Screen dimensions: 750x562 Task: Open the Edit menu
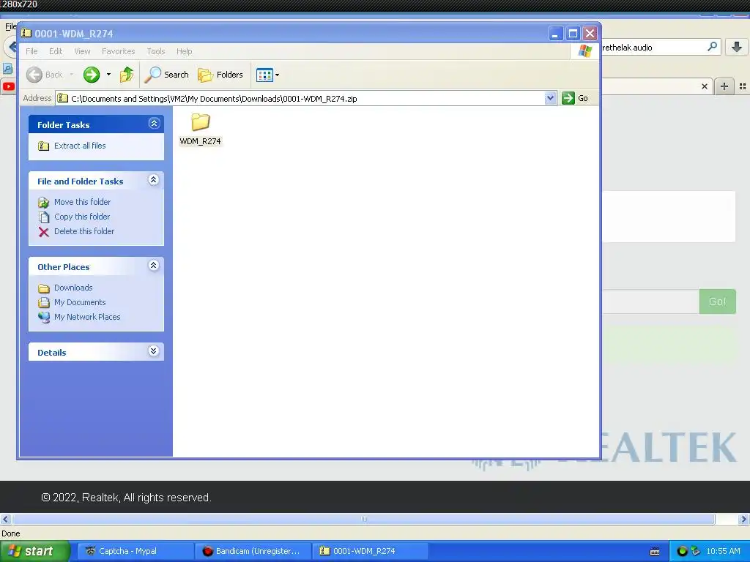pyautogui.click(x=56, y=51)
